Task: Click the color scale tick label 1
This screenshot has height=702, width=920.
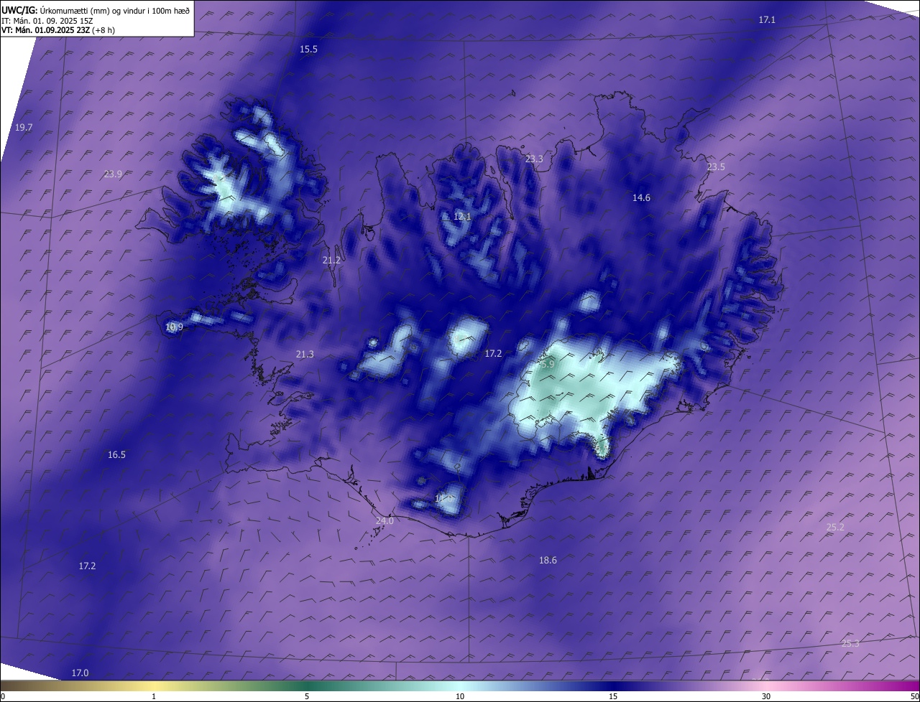Action: 154,696
